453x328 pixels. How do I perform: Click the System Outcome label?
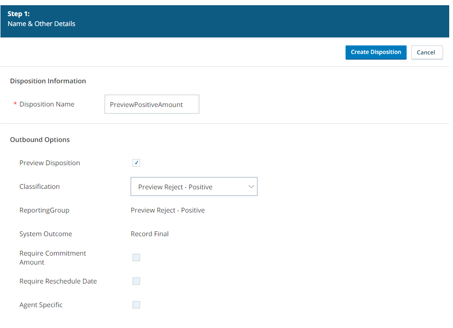(45, 234)
